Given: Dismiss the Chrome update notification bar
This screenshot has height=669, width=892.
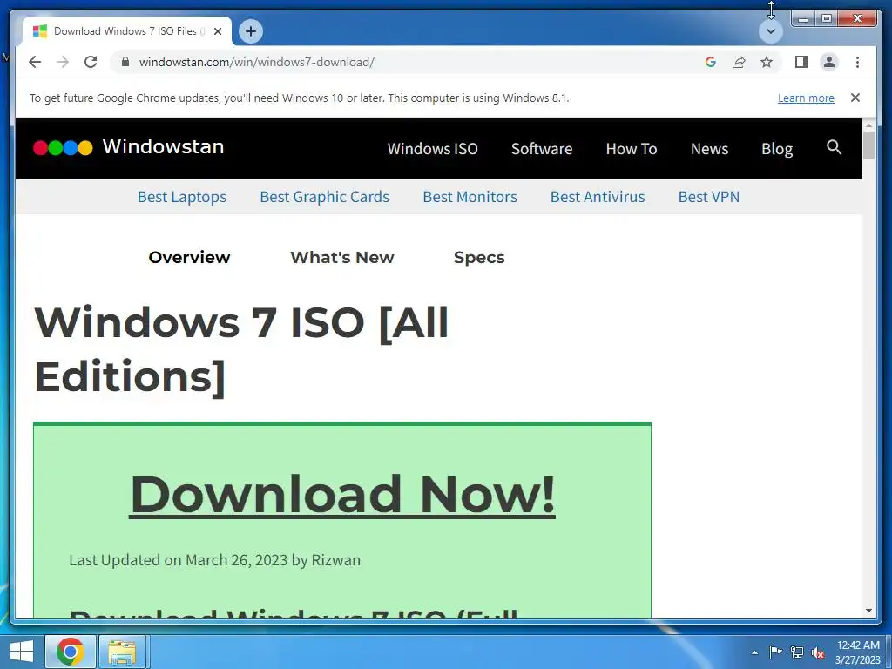Looking at the screenshot, I should pos(855,98).
